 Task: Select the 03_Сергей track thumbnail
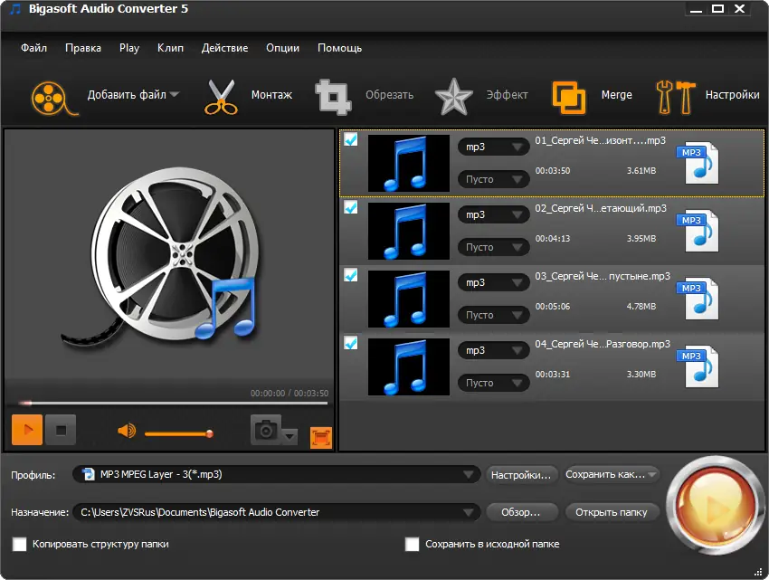(x=409, y=299)
